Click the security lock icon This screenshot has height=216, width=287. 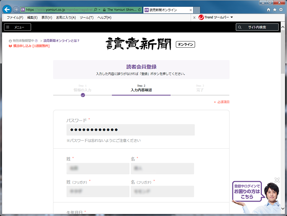(104, 10)
